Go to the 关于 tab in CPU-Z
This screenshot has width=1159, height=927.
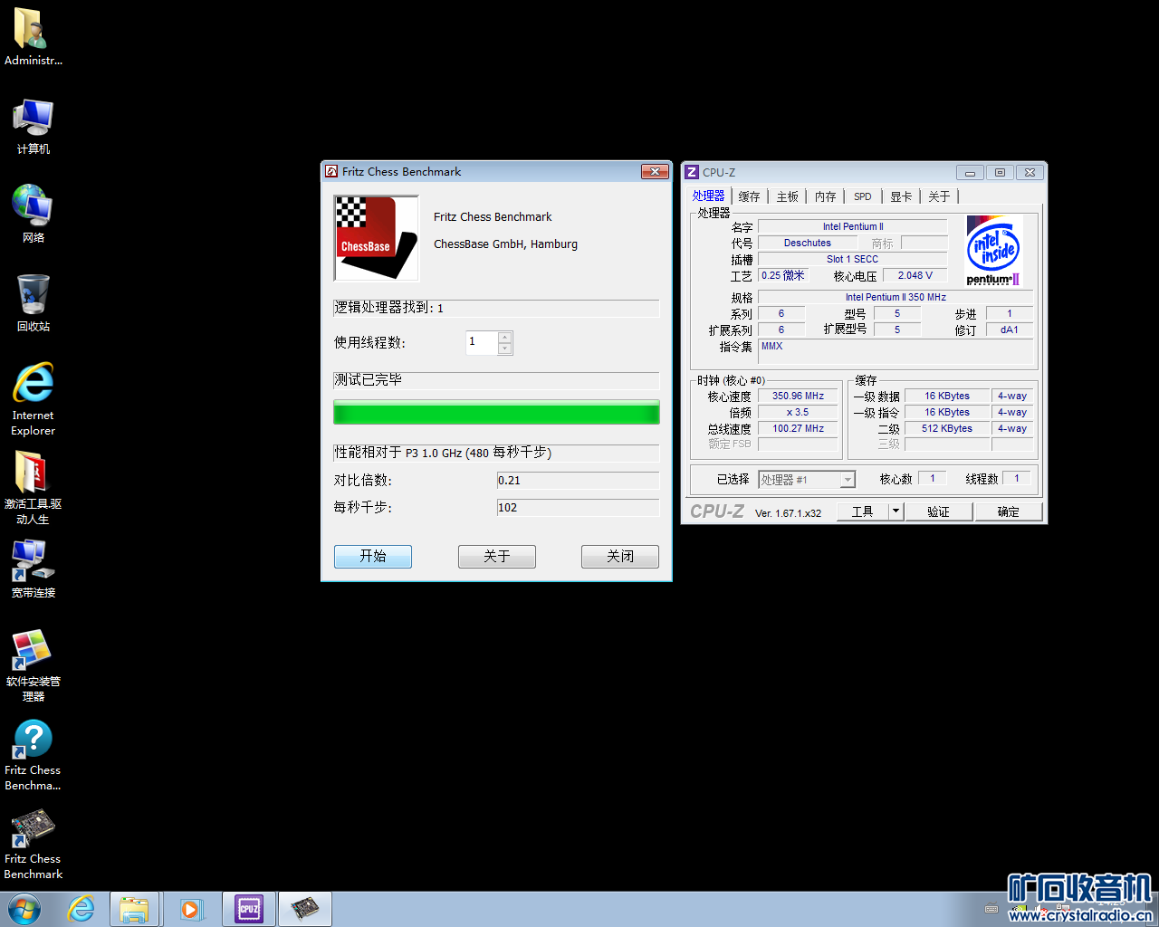click(939, 196)
